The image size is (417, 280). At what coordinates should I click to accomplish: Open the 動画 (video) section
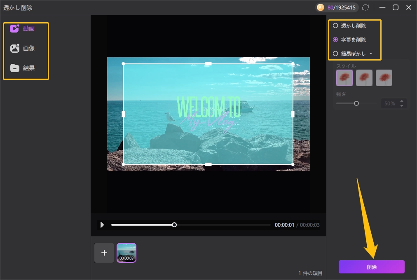pyautogui.click(x=22, y=28)
